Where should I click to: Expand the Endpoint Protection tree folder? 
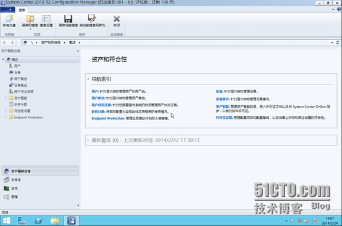pos(6,117)
